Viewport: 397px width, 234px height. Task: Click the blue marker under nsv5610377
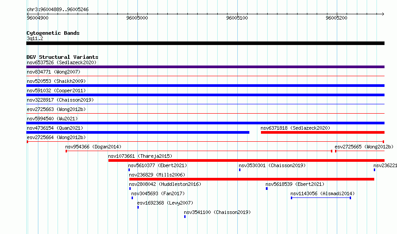pos(129,170)
